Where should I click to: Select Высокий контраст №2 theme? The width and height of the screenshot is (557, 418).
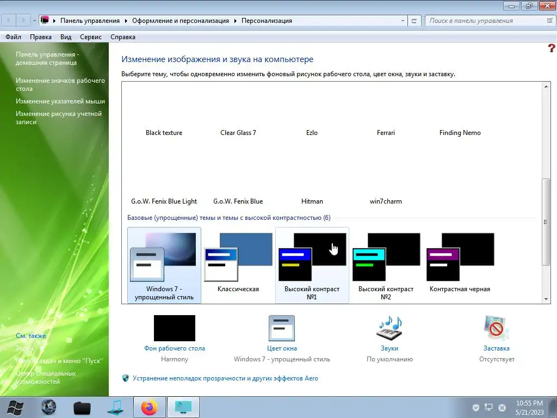[386, 265]
